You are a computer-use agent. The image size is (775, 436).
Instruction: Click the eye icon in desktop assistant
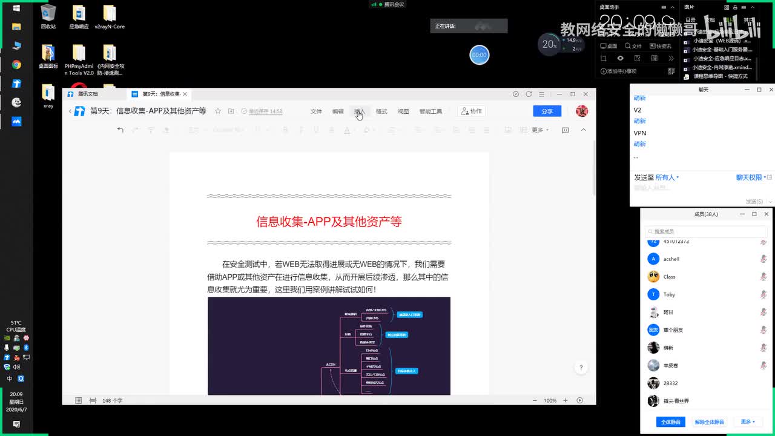[x=620, y=58]
